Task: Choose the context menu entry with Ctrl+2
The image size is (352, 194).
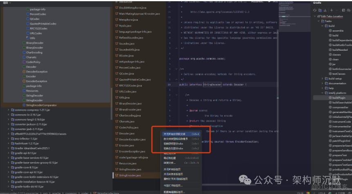Action: [x=181, y=149]
